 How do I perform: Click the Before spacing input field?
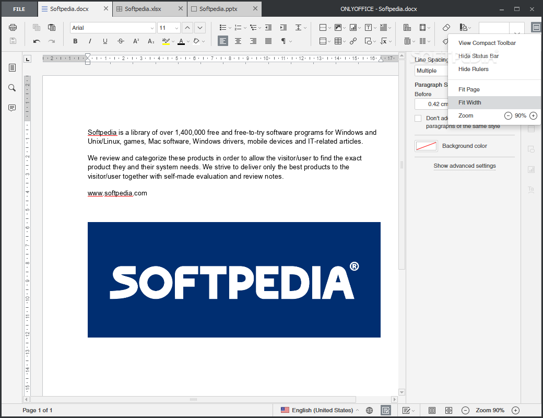(431, 104)
